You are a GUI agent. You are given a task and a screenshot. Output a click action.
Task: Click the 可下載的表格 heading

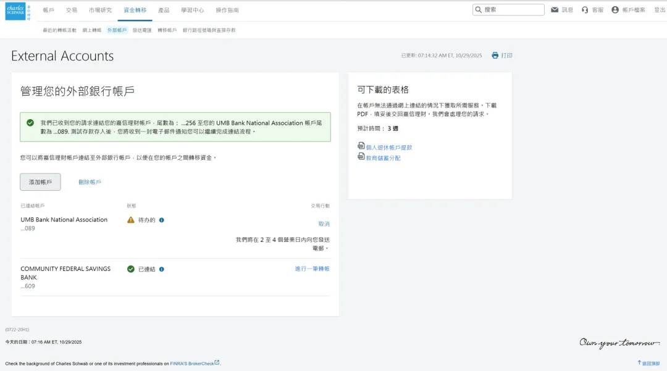pyautogui.click(x=383, y=90)
